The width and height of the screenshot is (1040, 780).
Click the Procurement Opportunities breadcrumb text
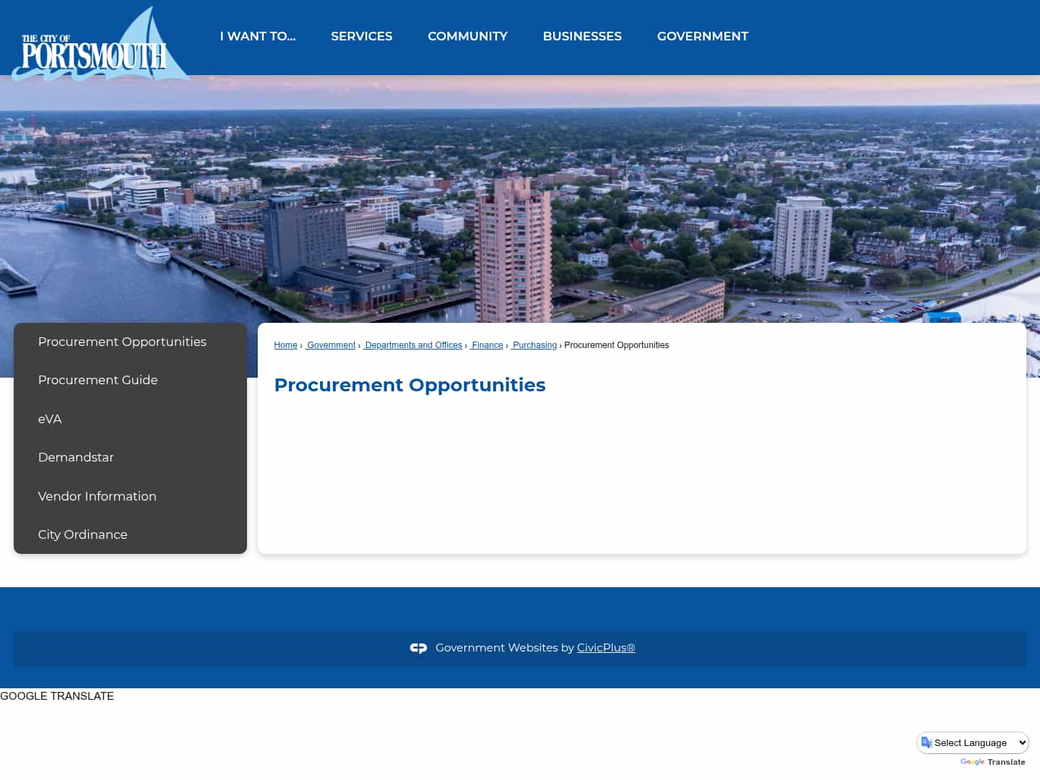click(x=616, y=345)
